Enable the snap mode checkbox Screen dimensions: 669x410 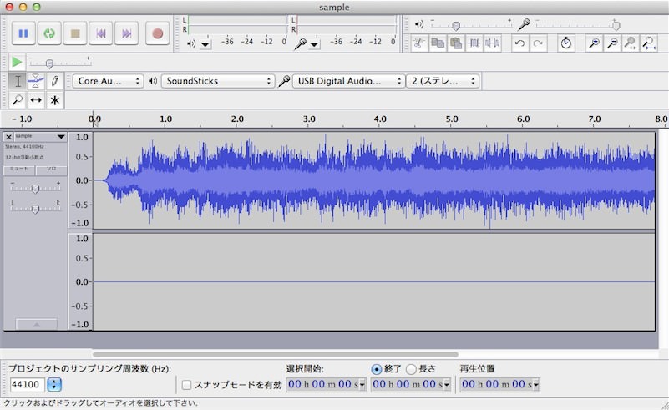click(186, 385)
